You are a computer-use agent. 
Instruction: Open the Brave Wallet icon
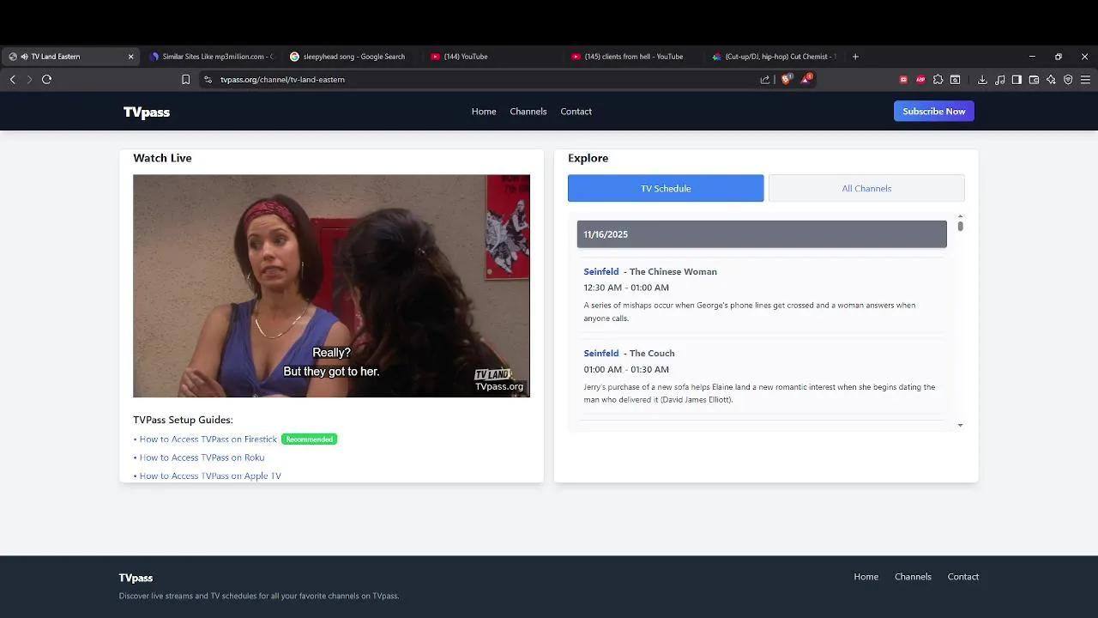(1034, 79)
